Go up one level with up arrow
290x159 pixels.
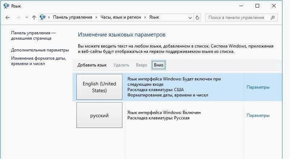[34, 18]
